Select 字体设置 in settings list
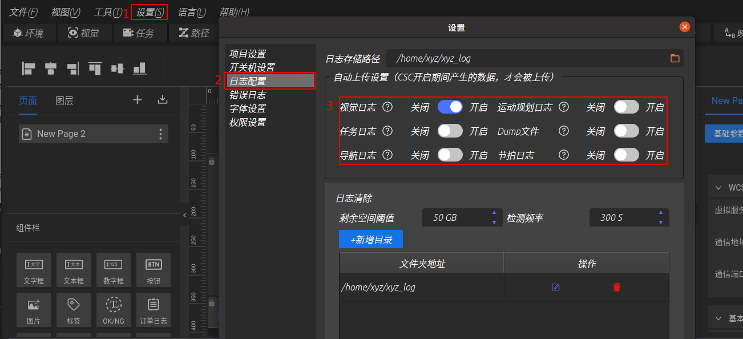The image size is (743, 339). (248, 108)
